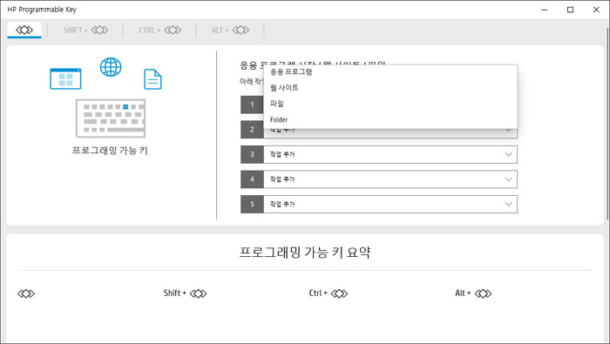610x344 pixels.
Task: Choose 파일 from the dropdown list
Action: 390,104
